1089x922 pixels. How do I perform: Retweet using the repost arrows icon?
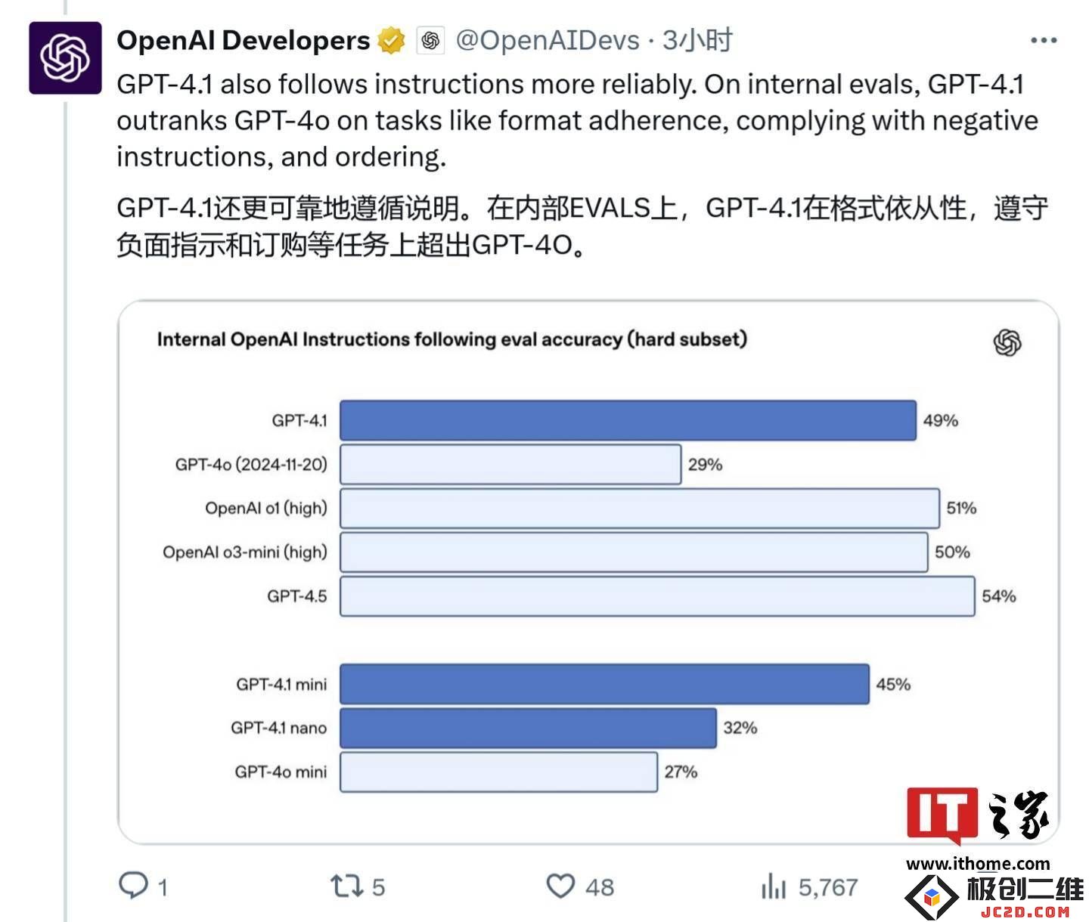347,886
